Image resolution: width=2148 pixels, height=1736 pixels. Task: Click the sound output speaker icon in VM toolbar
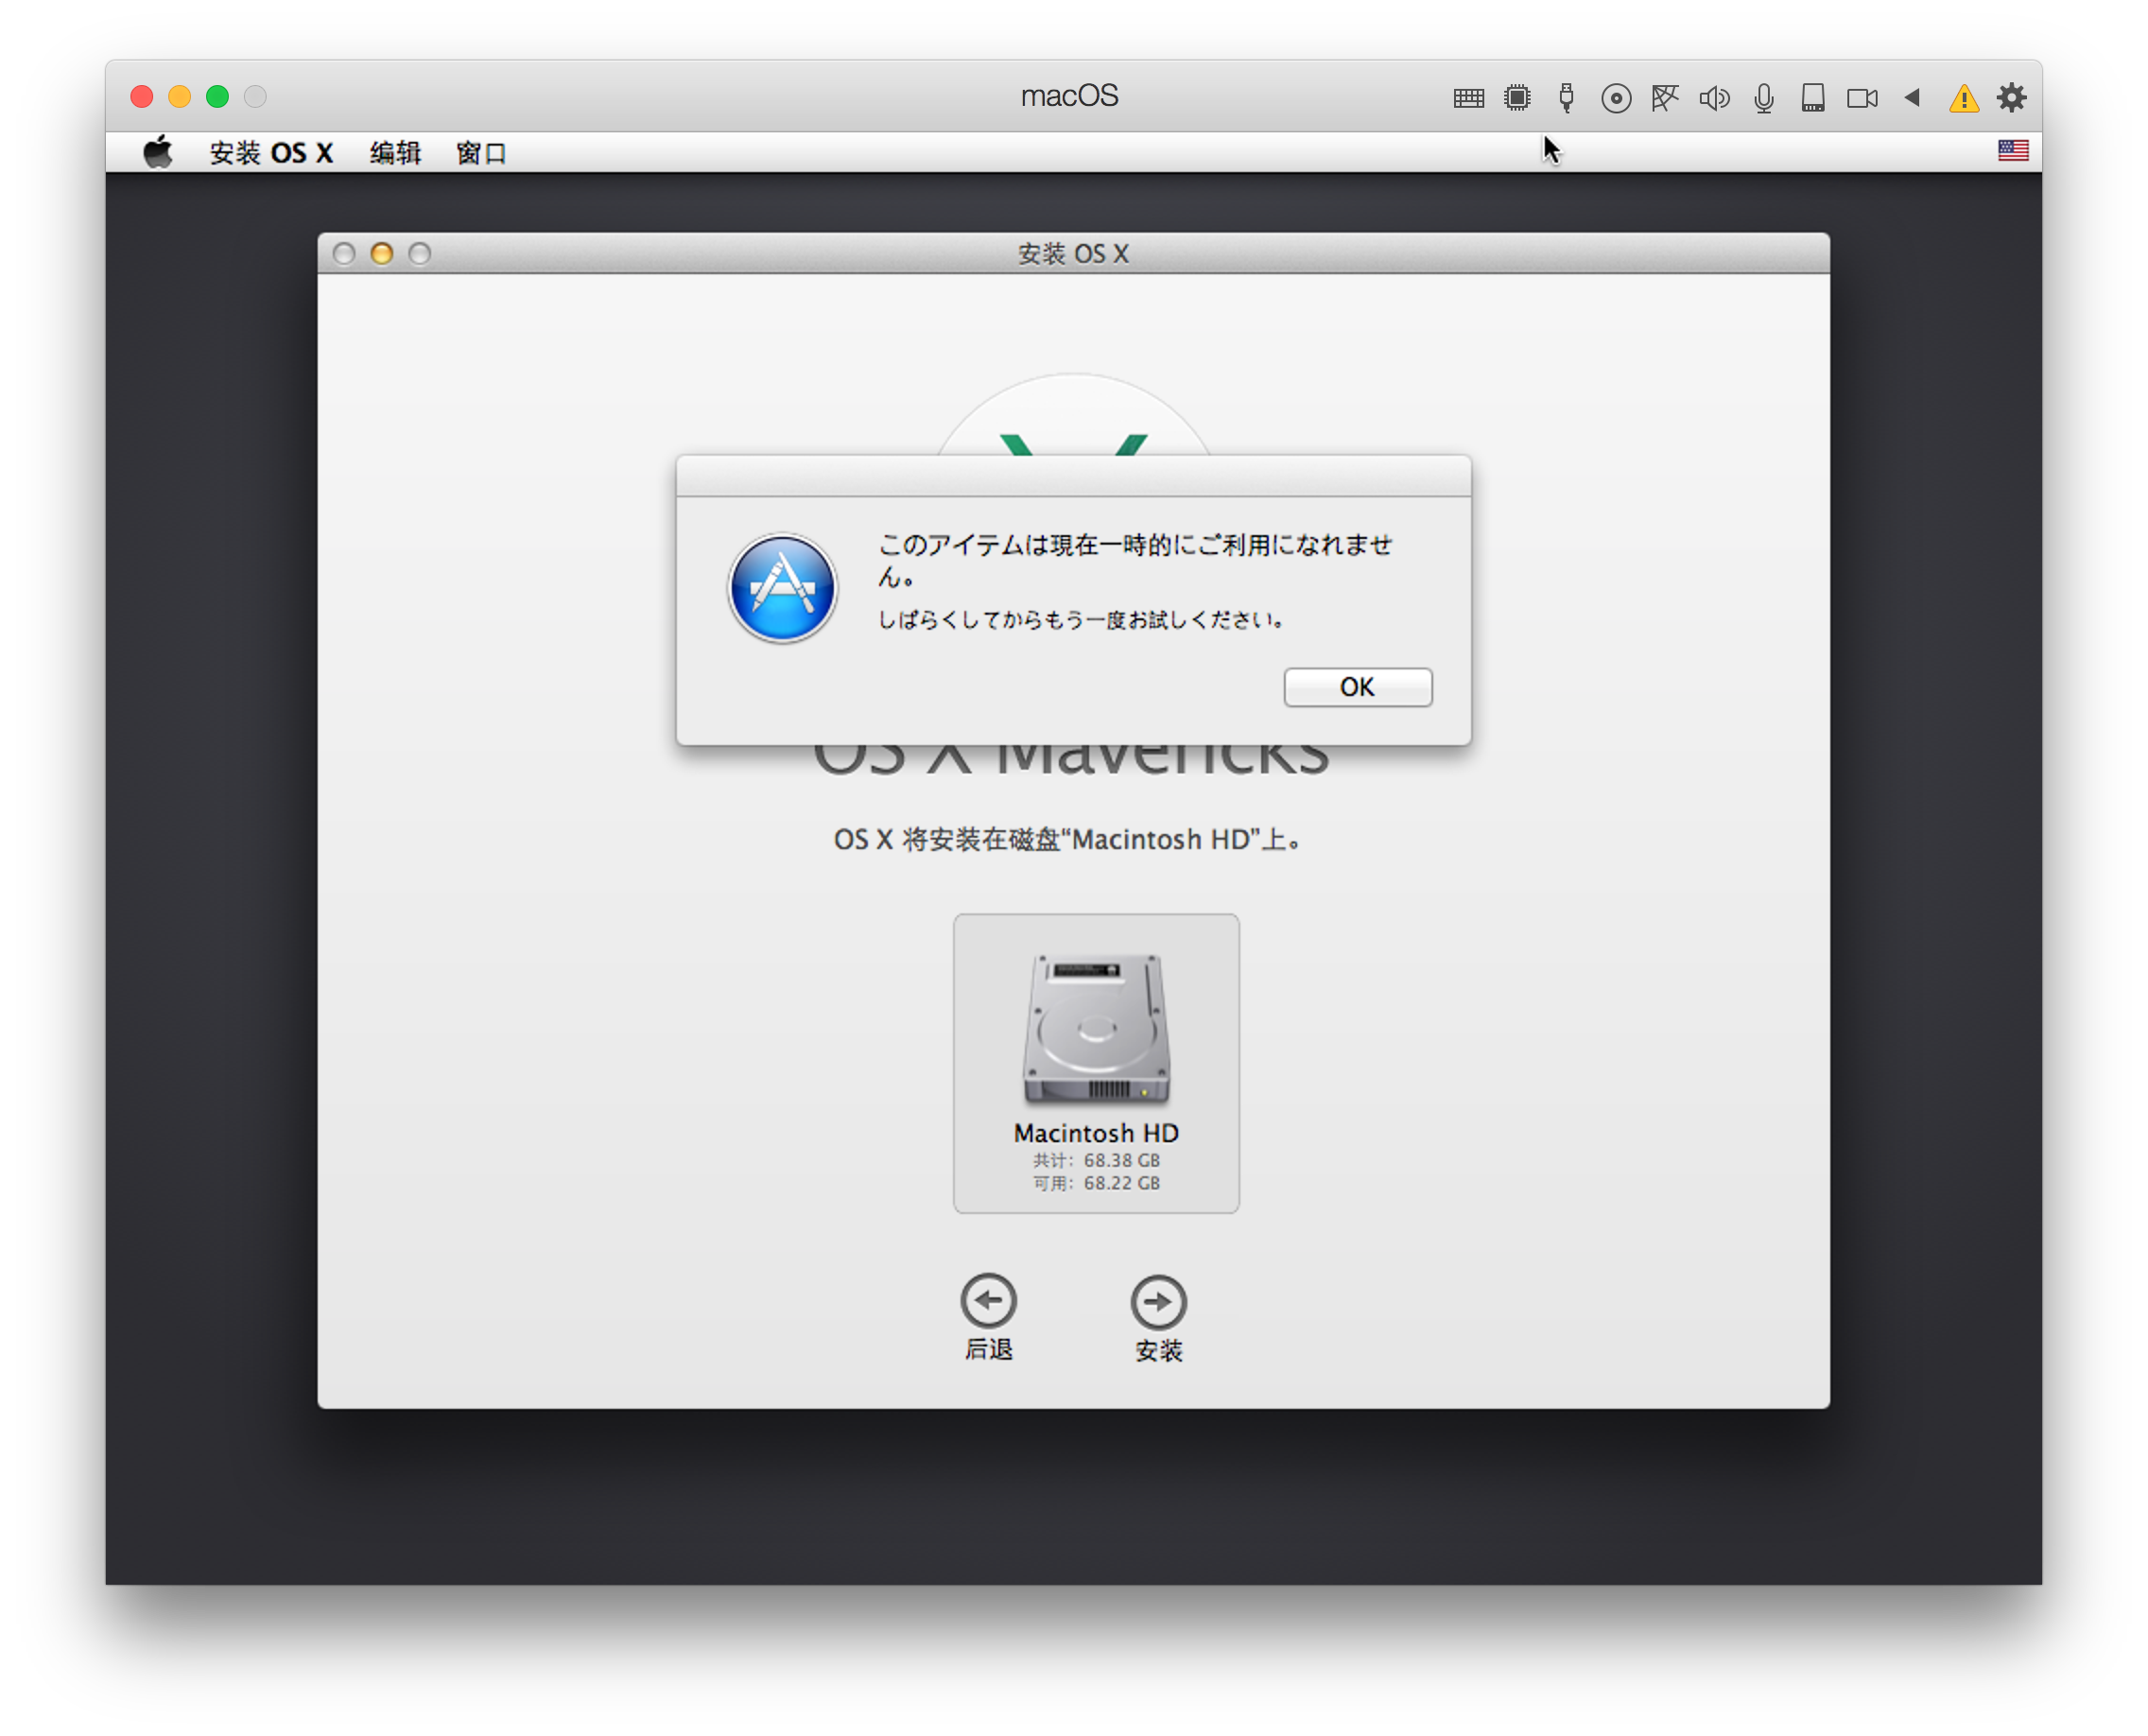click(1714, 97)
